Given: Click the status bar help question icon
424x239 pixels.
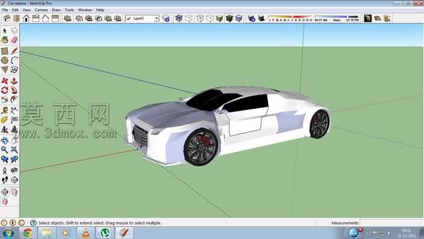Looking at the screenshot, I should click(x=33, y=223).
